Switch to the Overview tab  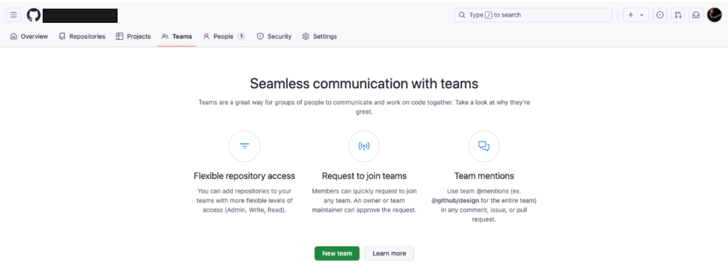[x=29, y=36]
